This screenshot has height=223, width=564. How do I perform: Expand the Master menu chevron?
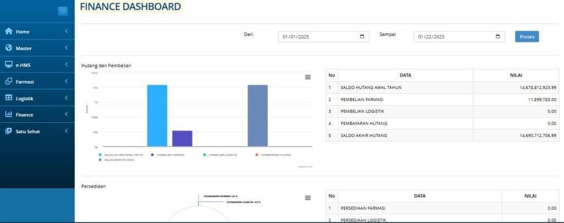(66, 48)
